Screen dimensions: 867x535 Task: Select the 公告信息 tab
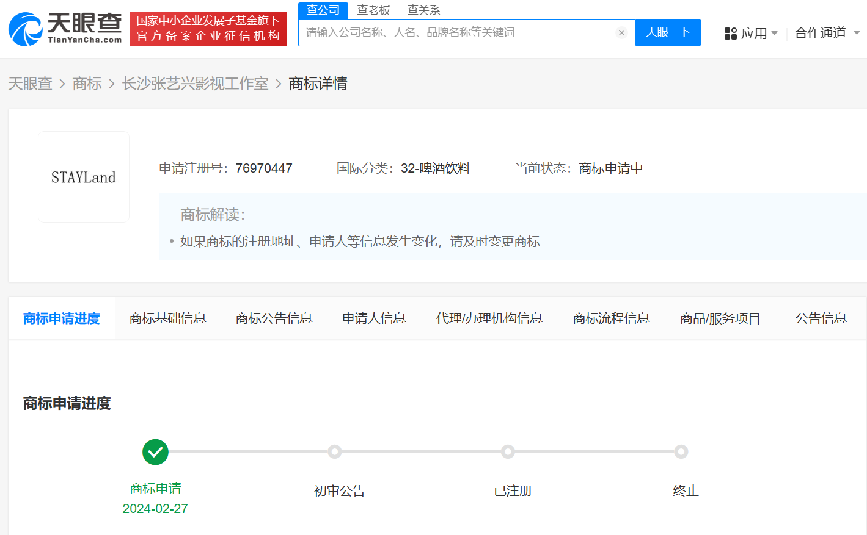coord(821,318)
